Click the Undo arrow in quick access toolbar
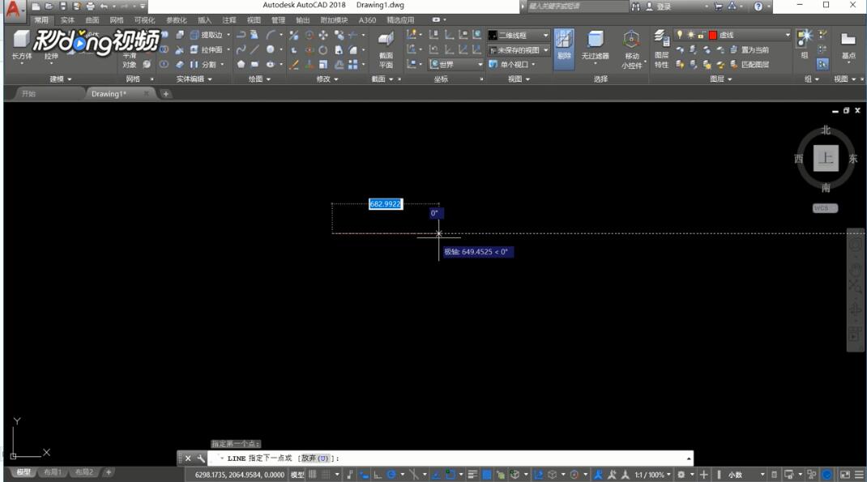 point(104,6)
